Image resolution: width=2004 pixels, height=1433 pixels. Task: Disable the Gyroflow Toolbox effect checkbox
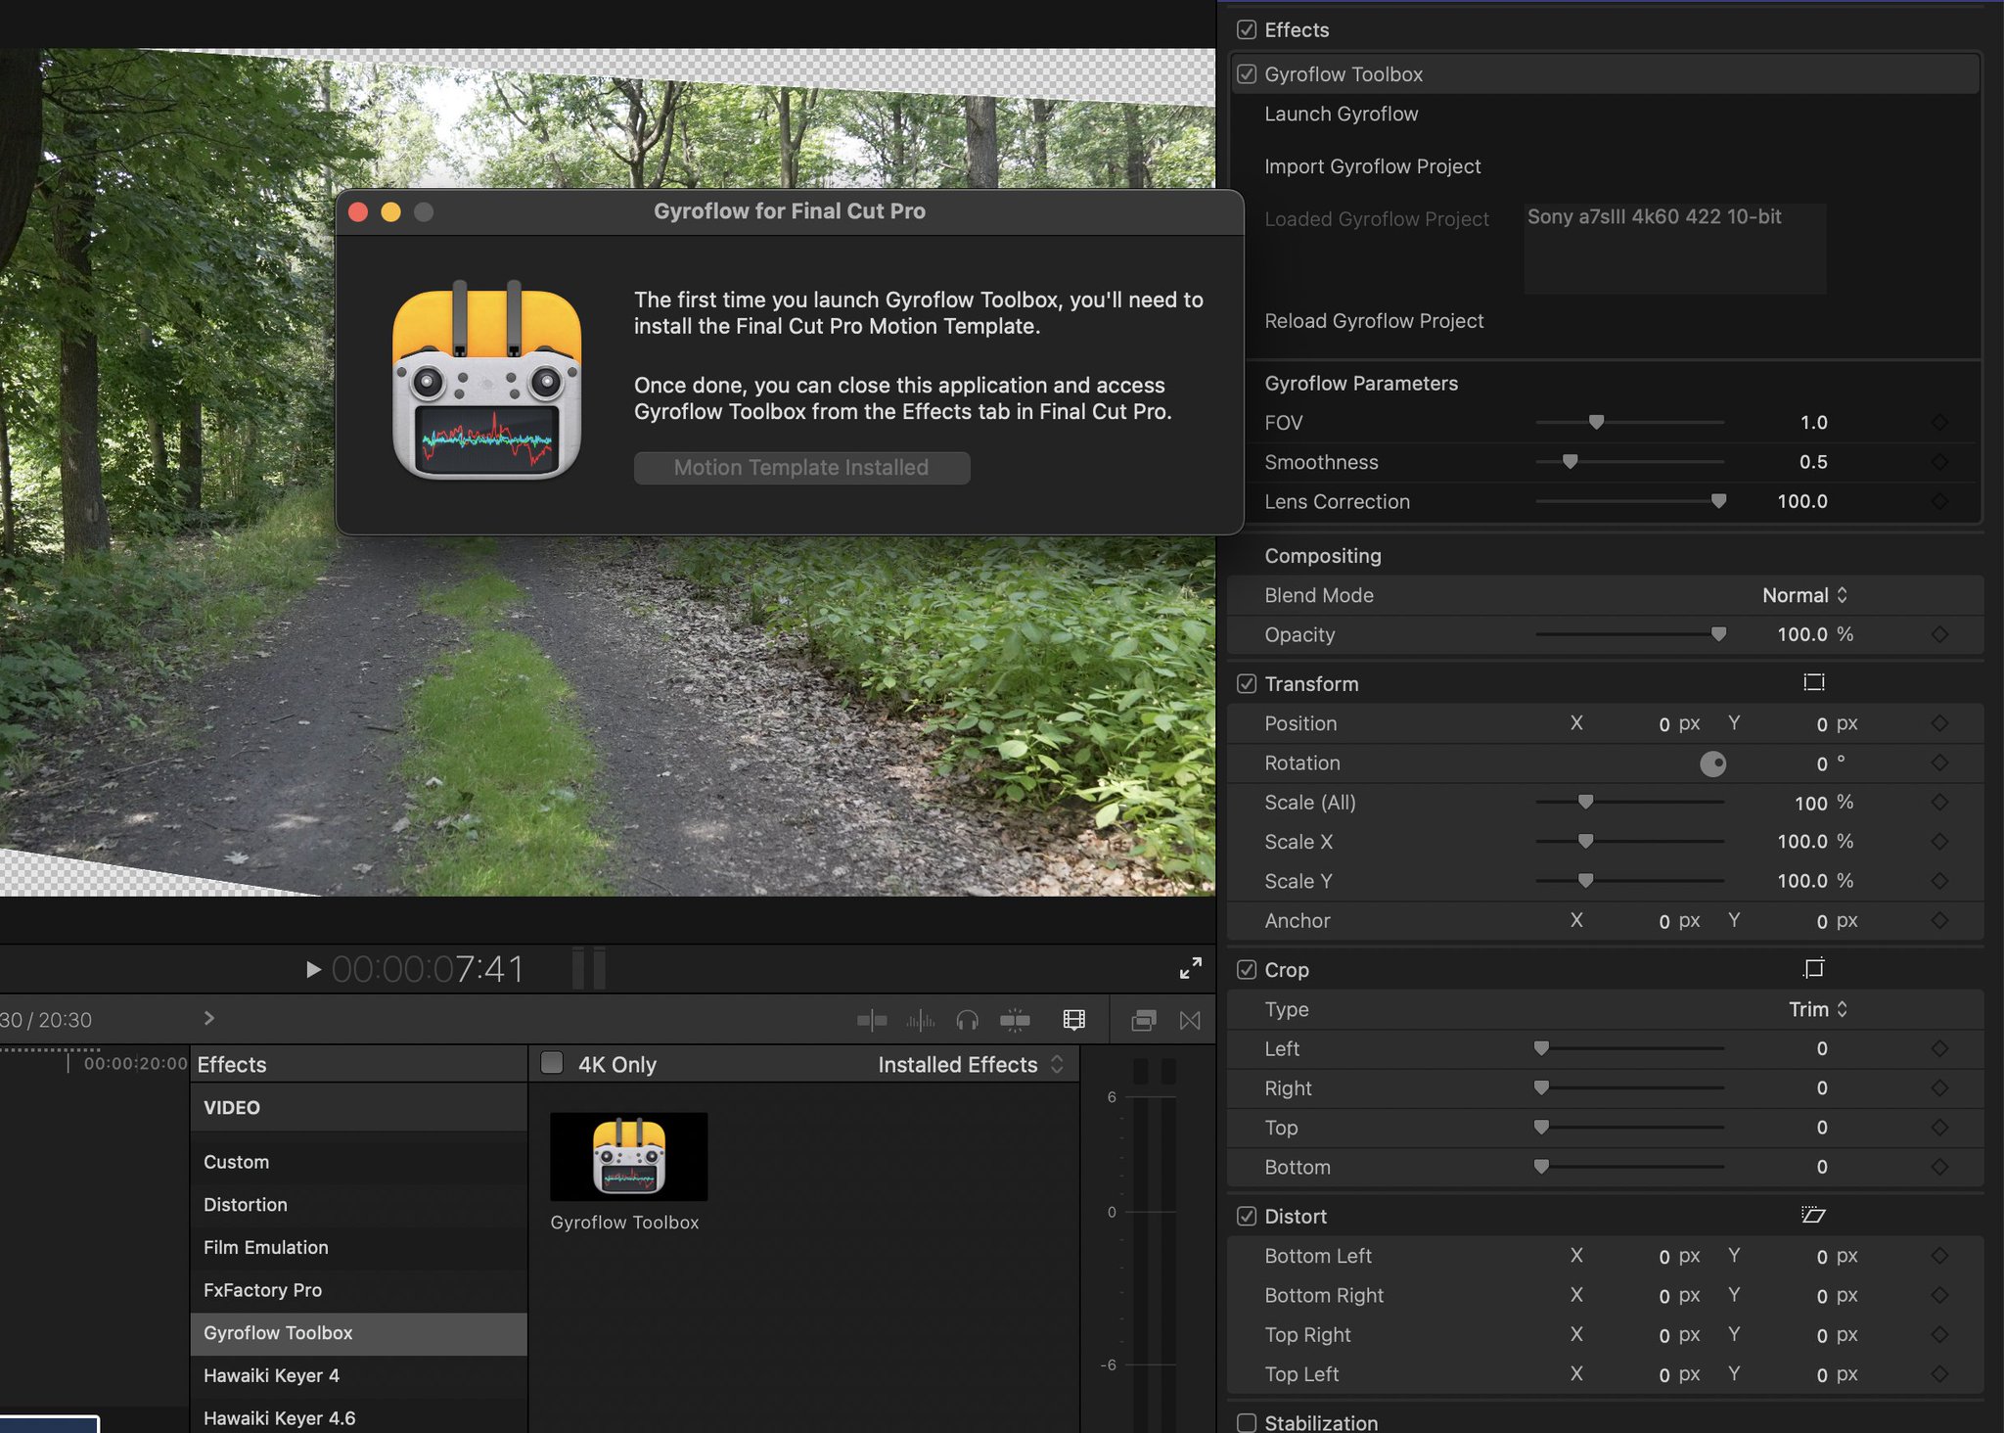click(x=1247, y=74)
